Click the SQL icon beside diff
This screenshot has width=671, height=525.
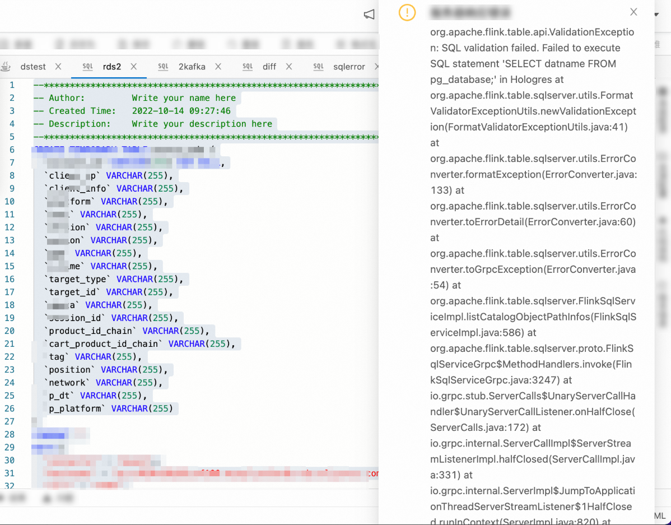[x=248, y=66]
